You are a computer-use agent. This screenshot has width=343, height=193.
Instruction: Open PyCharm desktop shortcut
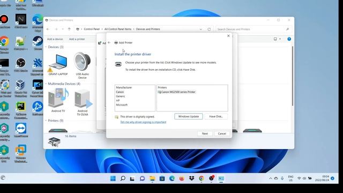21,110
